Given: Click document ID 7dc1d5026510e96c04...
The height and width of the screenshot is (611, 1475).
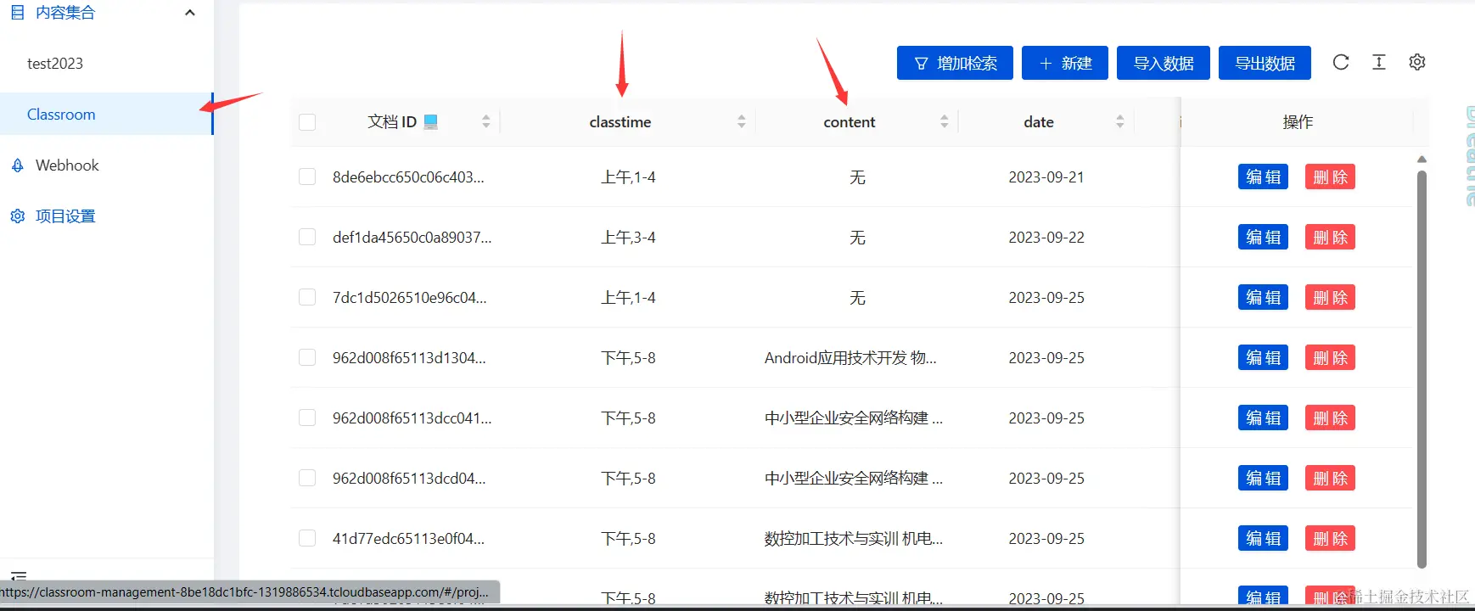Looking at the screenshot, I should 409,297.
